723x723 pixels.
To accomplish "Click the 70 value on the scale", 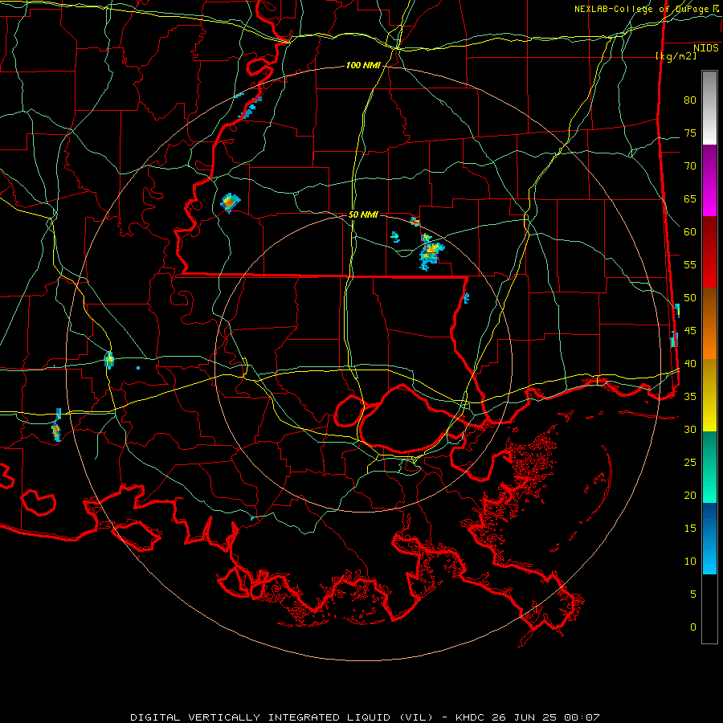I will (x=690, y=166).
